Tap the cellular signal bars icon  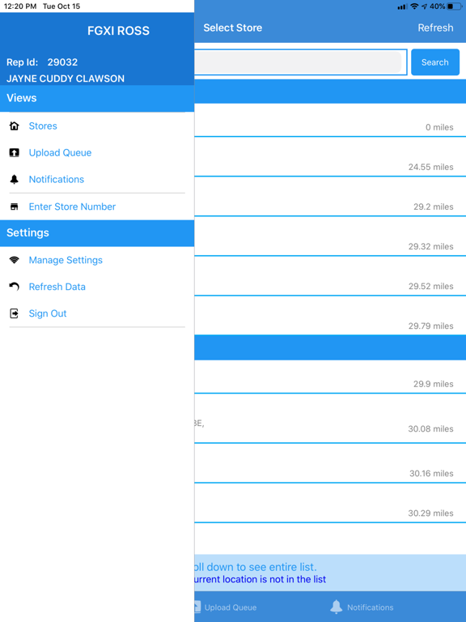[402, 6]
